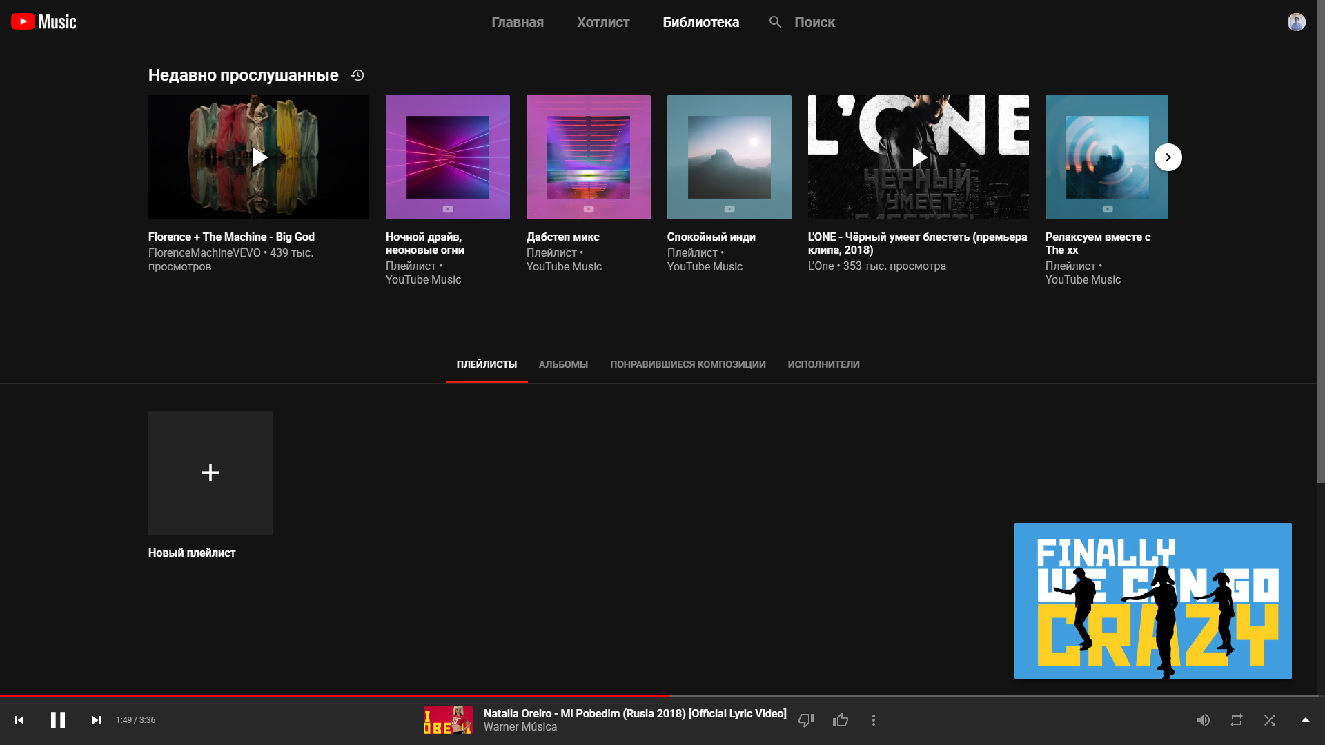
Task: Click the page vertical scrollbar
Action: (1321, 241)
